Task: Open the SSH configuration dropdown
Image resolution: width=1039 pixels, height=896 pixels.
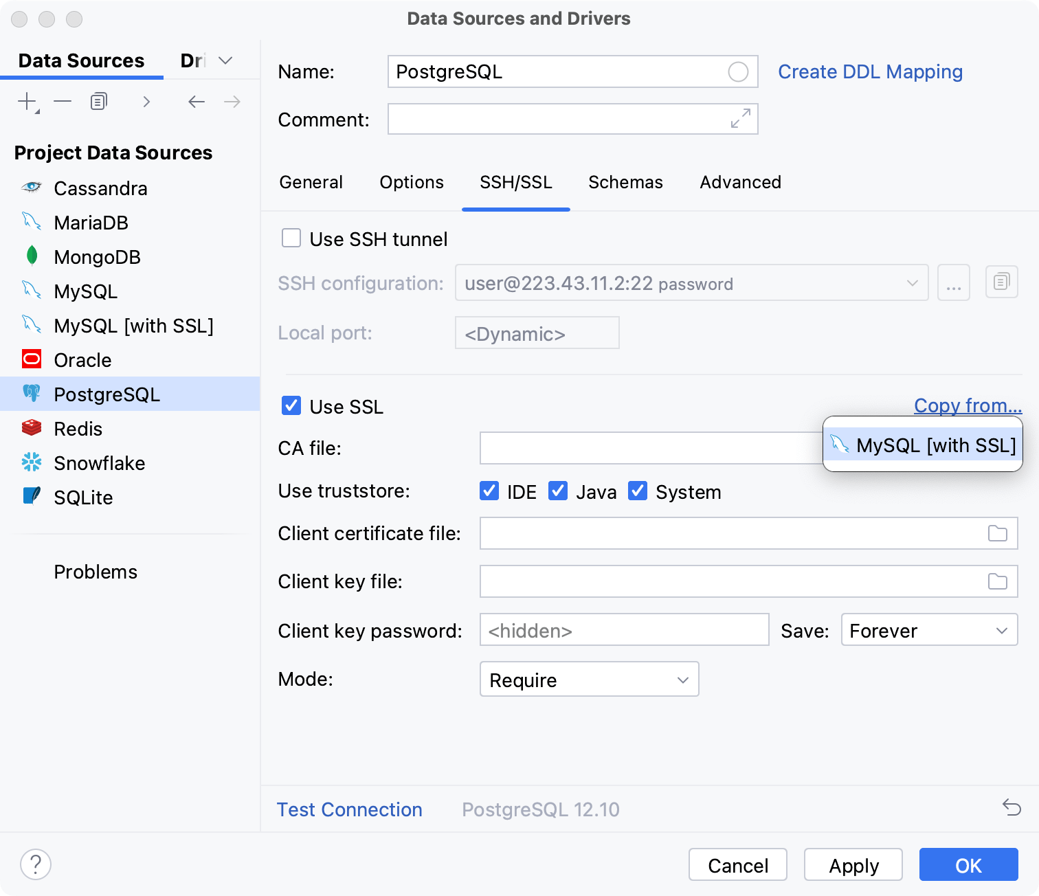Action: click(x=913, y=282)
